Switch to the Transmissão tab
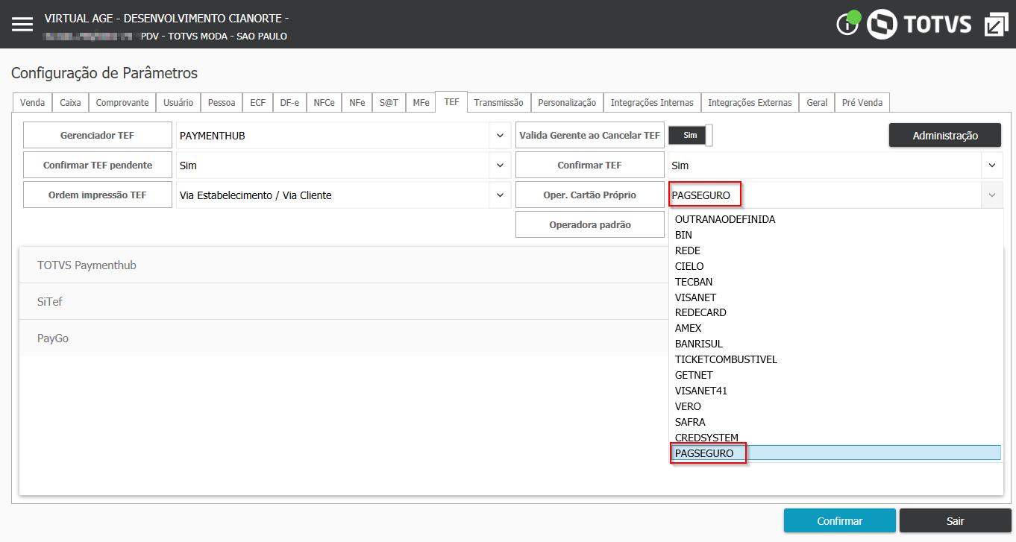1016x542 pixels. click(498, 103)
